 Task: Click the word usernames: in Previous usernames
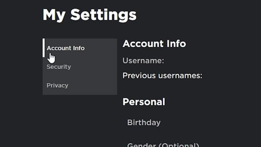tap(180, 76)
